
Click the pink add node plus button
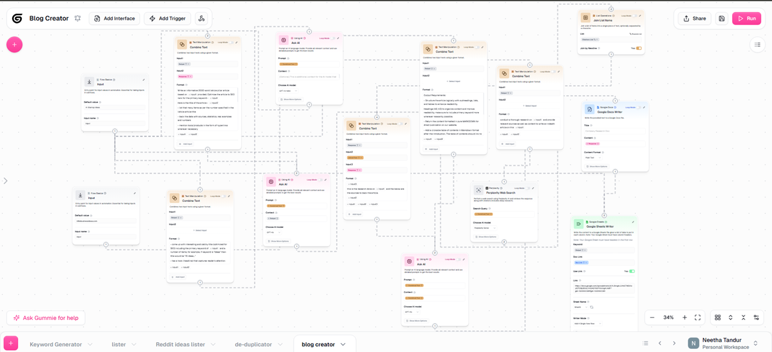pyautogui.click(x=14, y=45)
